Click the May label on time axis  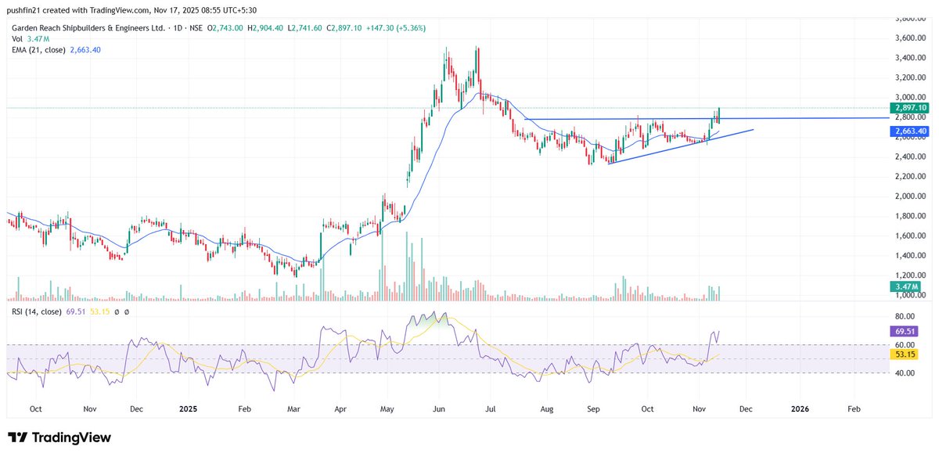(x=389, y=408)
